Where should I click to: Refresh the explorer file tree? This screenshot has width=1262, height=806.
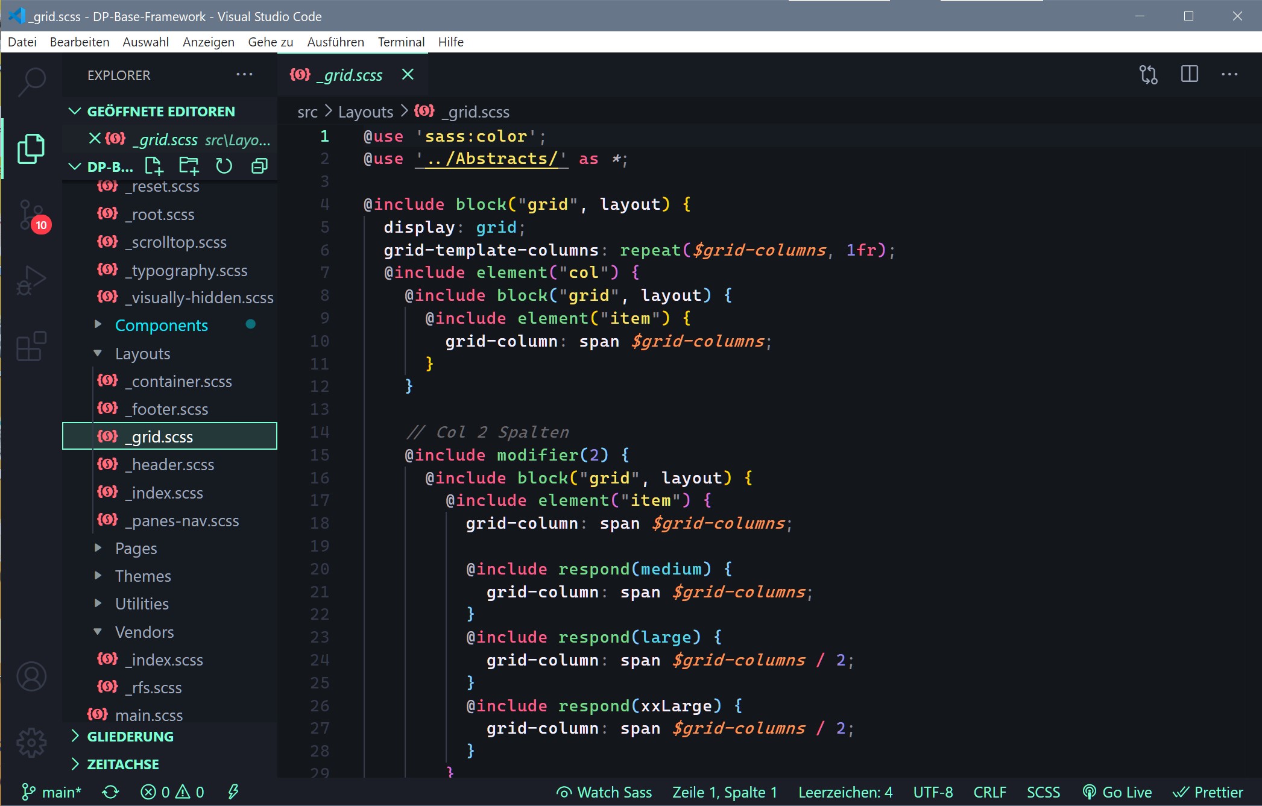(224, 166)
